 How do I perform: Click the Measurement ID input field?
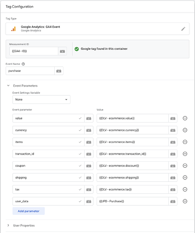34,51
